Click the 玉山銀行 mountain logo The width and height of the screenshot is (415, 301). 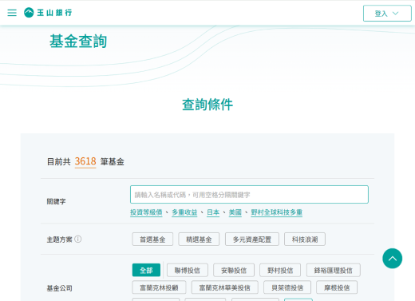[29, 13]
